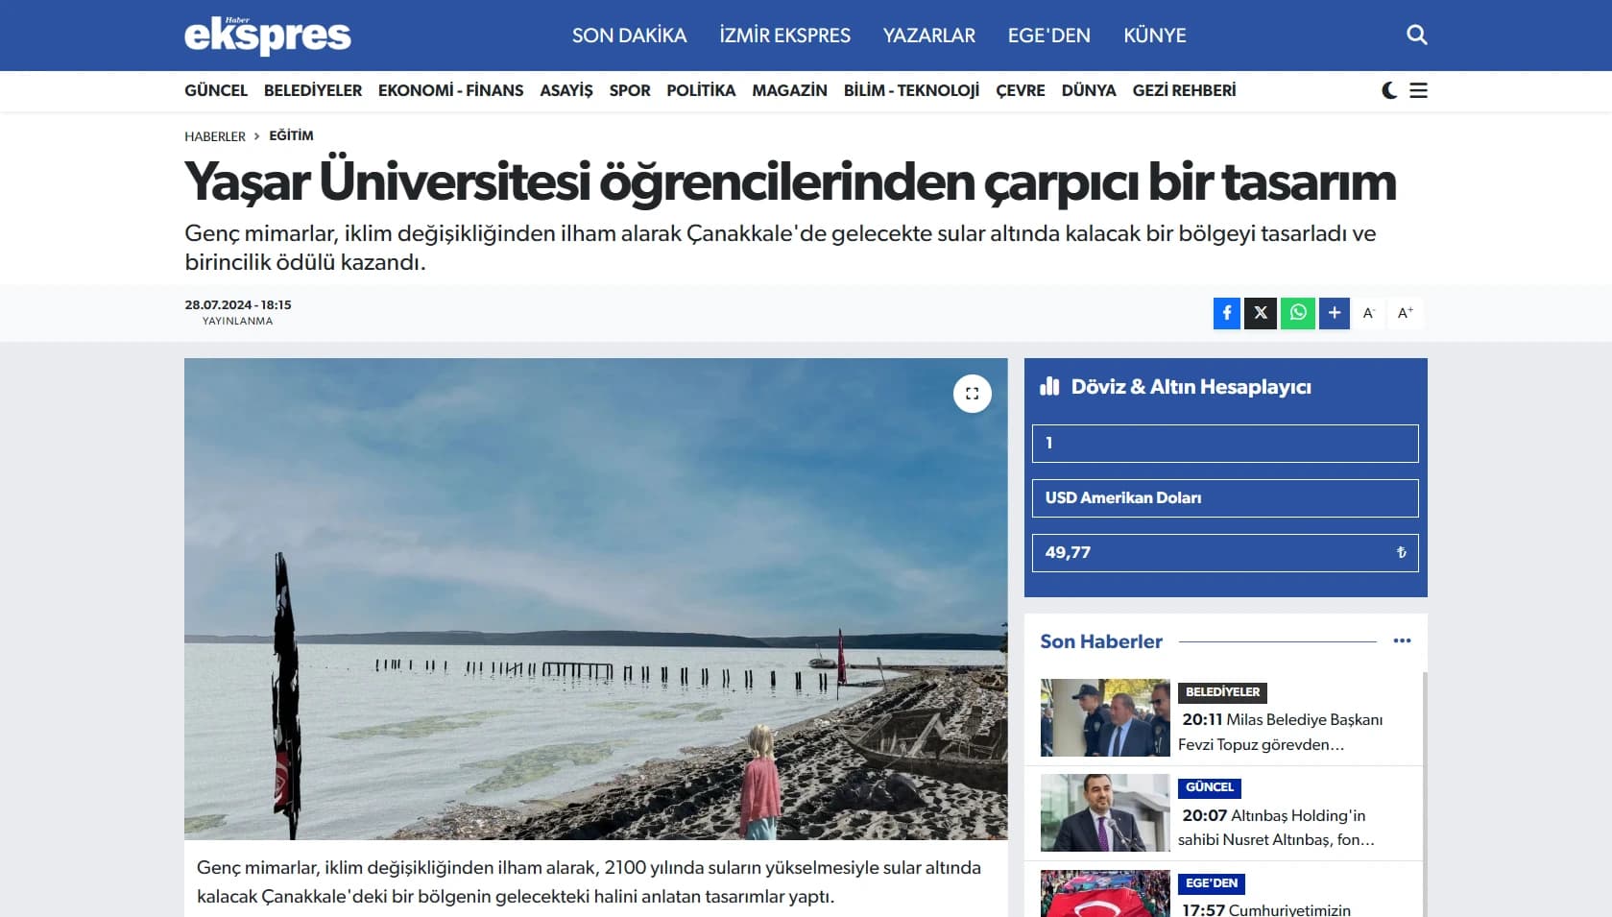Open the İZMİR EKSPRES section
1612x917 pixels.
click(x=784, y=36)
